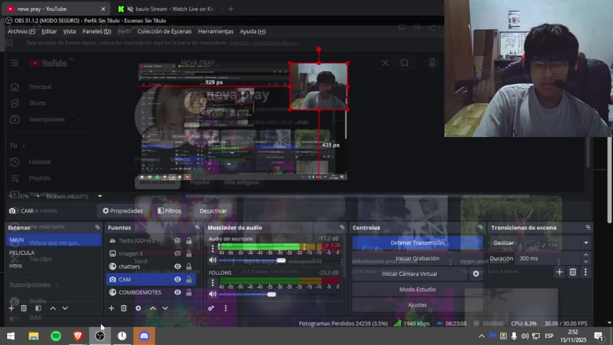Hide the chatters source
The width and height of the screenshot is (613, 345).
click(178, 266)
